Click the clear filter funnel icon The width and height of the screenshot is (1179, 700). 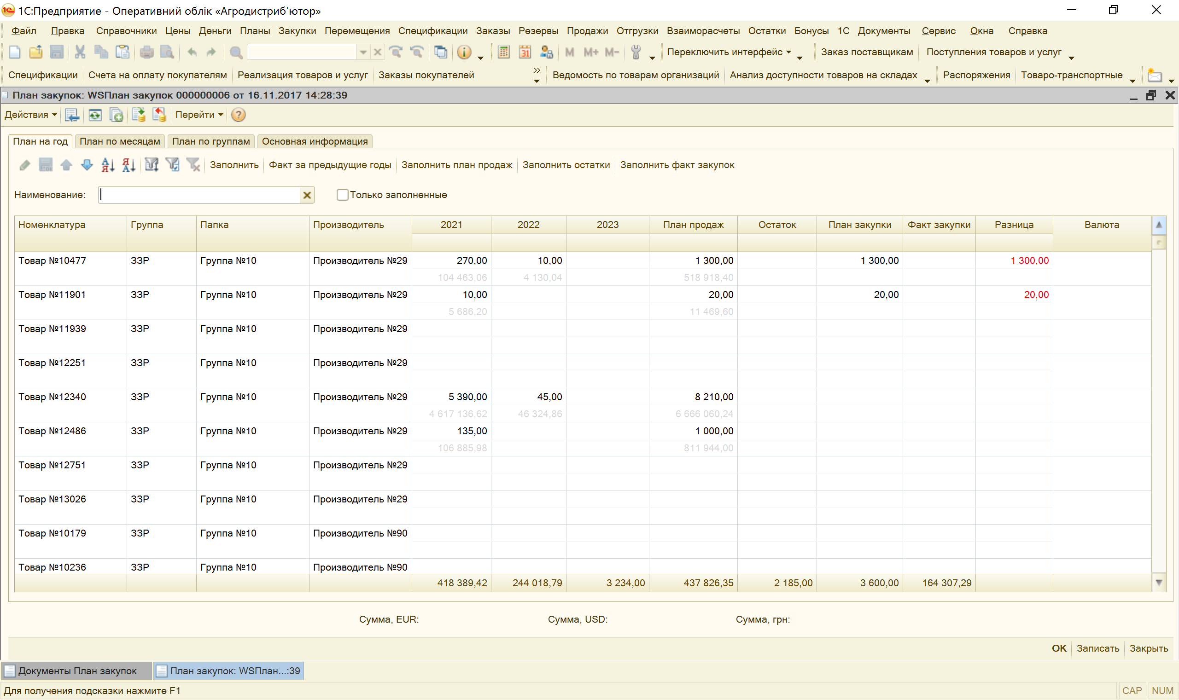(193, 165)
